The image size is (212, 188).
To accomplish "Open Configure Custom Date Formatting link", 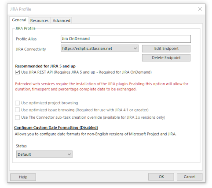I will pos(56,128).
